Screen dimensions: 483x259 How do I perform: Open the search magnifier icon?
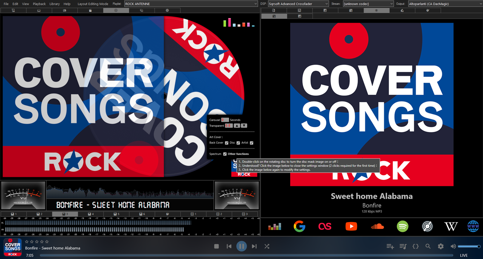428,246
